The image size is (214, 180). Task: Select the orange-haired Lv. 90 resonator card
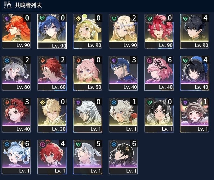16,31
